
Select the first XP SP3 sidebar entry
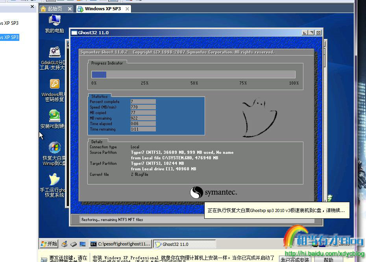point(9,23)
